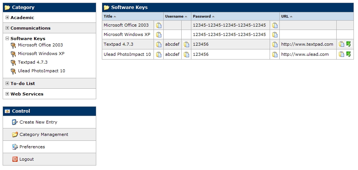Open the Preferences page
358x170 pixels.
pos(32,147)
